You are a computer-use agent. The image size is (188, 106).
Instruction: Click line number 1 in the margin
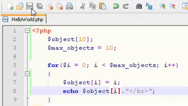pos(15,31)
